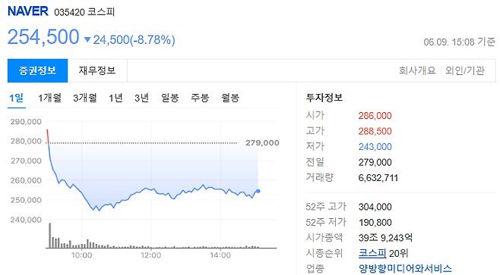Switch chart to 3개월 period
The height and width of the screenshot is (275, 500).
point(85,98)
